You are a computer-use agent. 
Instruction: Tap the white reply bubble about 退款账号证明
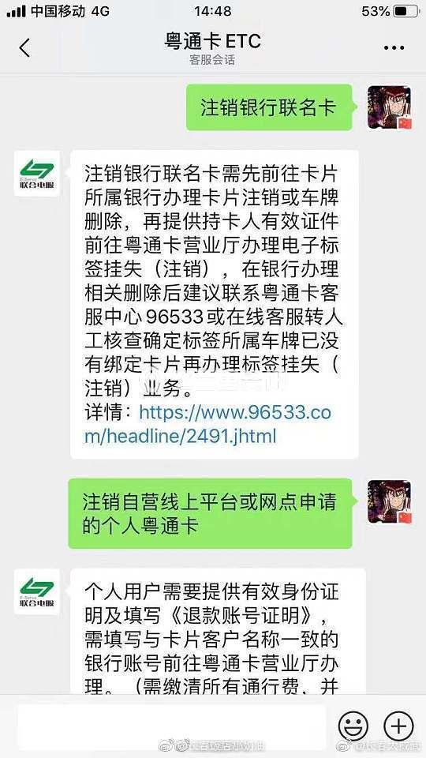tap(219, 632)
